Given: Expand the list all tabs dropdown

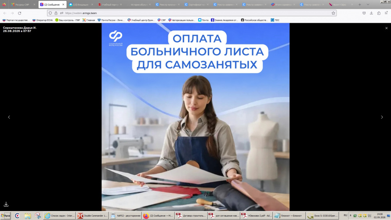Looking at the screenshot, I should pos(368,4).
